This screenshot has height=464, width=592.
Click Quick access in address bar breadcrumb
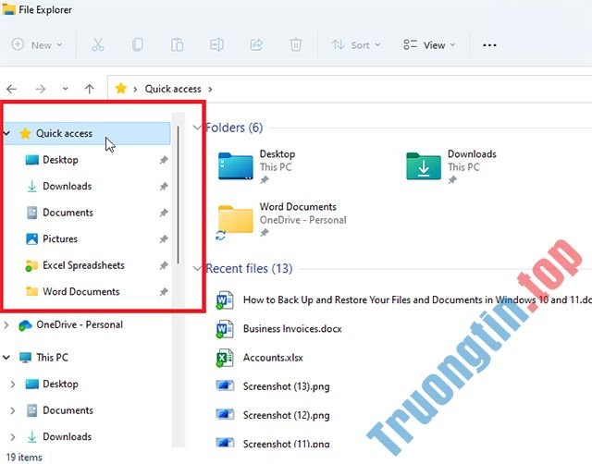[x=173, y=89]
